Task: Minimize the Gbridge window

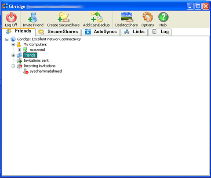Action: point(190,6)
